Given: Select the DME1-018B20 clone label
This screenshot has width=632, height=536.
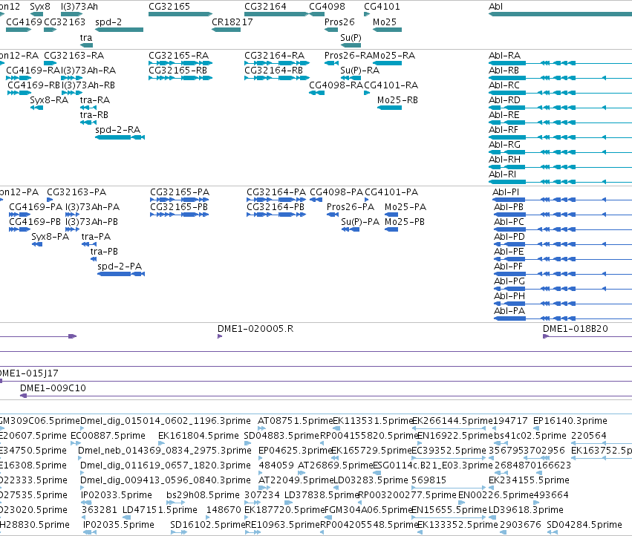Looking at the screenshot, I should [x=575, y=328].
